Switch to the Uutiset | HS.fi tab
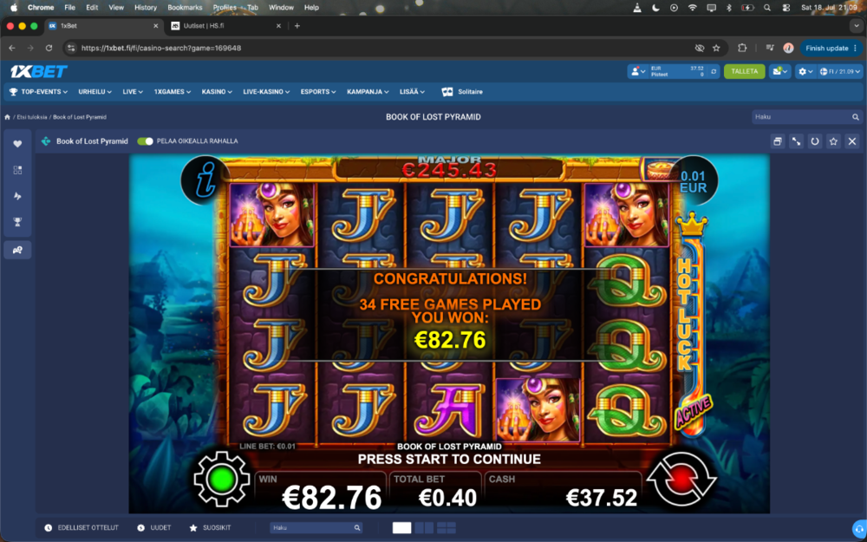Viewport: 867px width, 542px height. click(x=224, y=26)
